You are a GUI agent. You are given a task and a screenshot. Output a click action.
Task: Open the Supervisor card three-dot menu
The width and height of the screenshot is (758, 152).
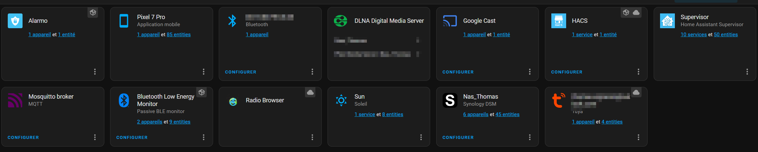click(x=747, y=72)
